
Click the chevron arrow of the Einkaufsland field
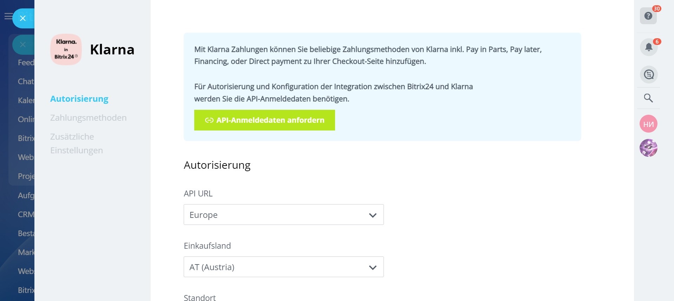point(373,267)
